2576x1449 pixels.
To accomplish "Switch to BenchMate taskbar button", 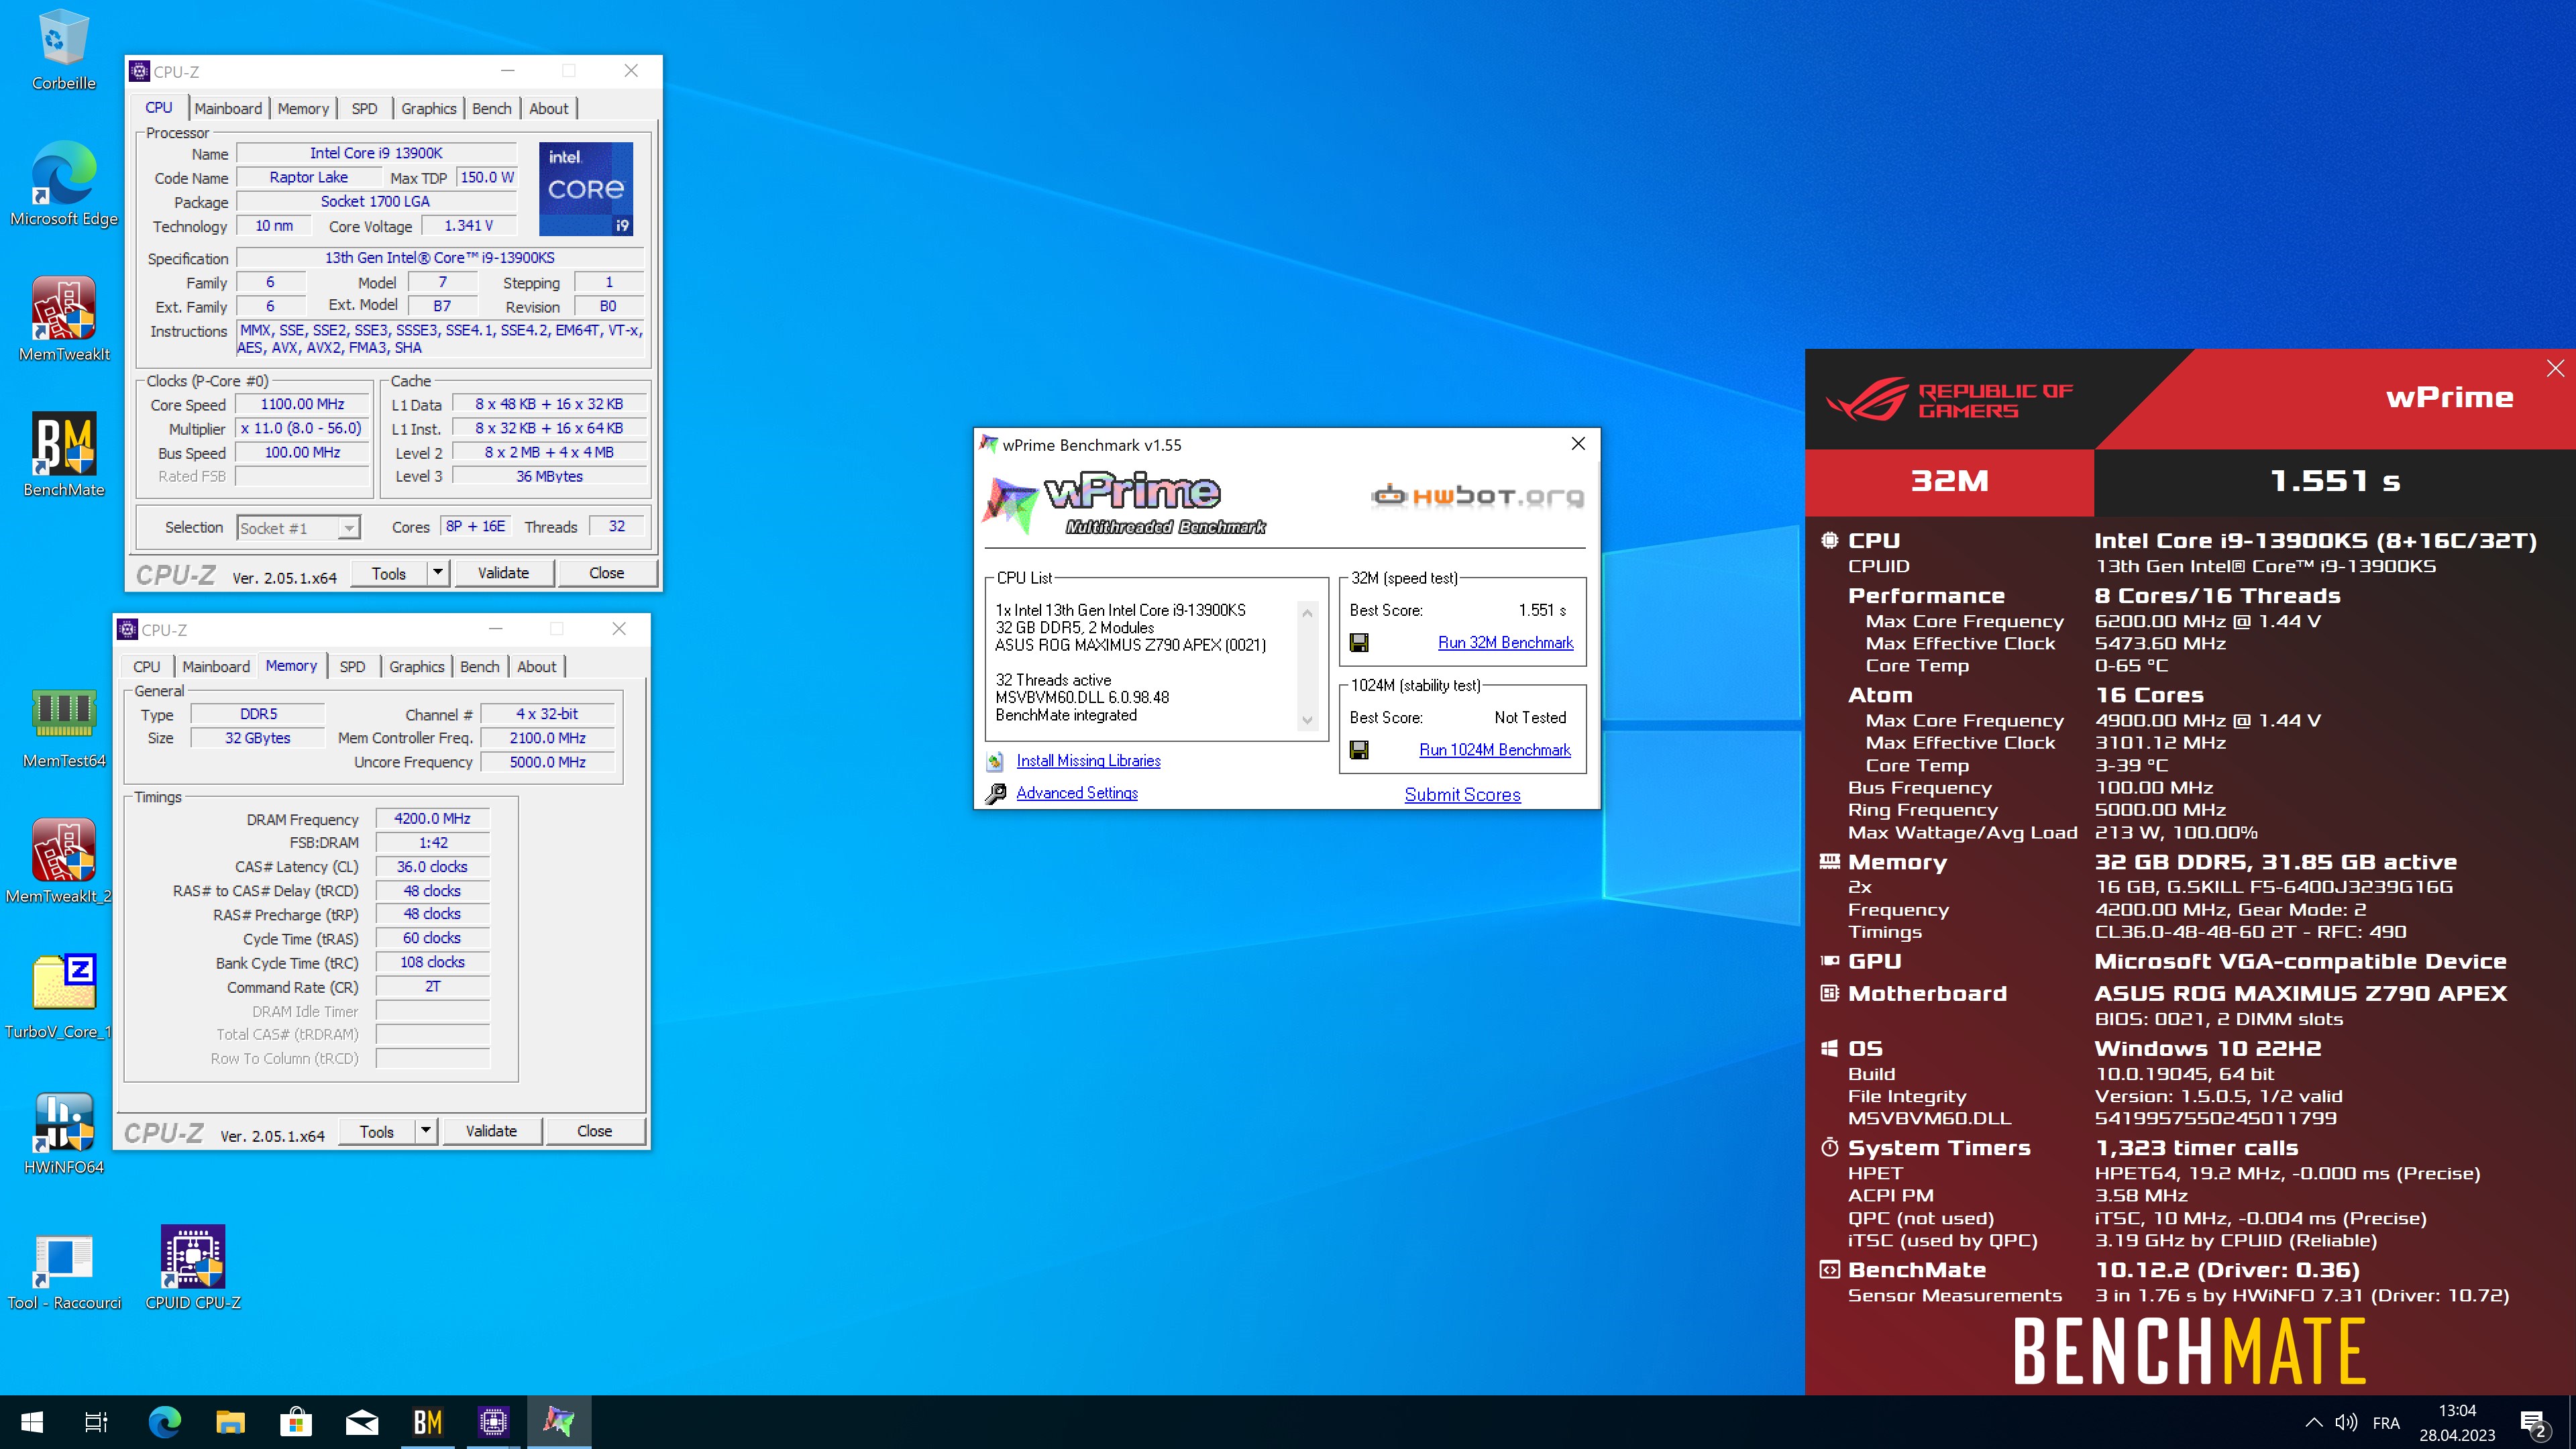I will click(x=428, y=1422).
